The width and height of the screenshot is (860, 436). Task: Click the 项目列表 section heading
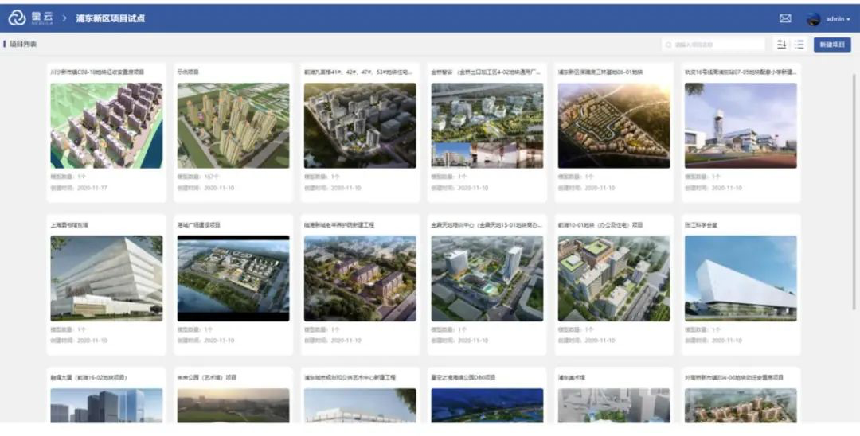[23, 44]
